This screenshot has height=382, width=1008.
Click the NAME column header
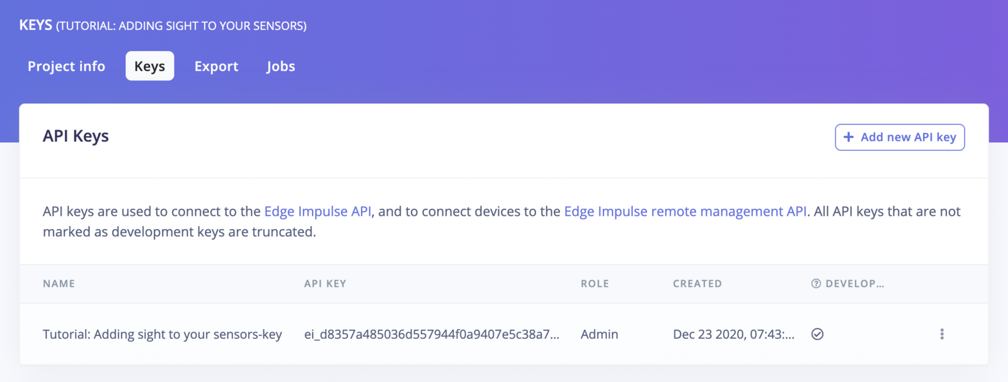[59, 284]
